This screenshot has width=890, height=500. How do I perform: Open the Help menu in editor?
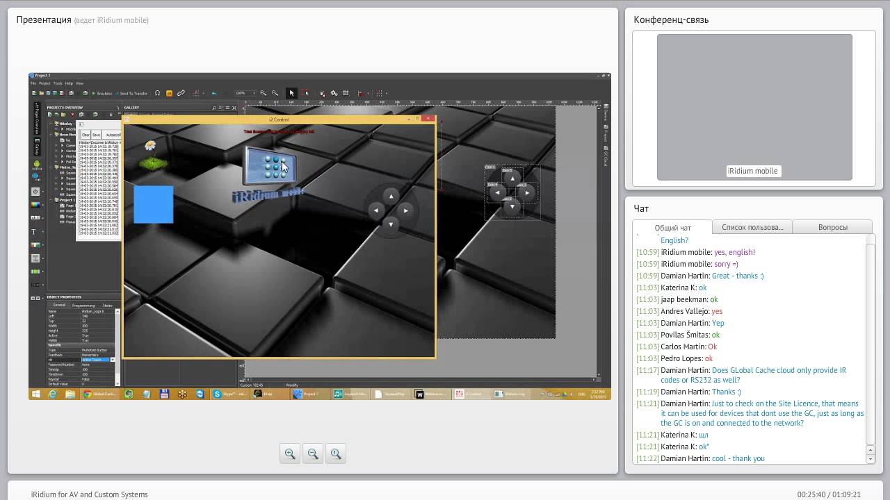pos(69,83)
